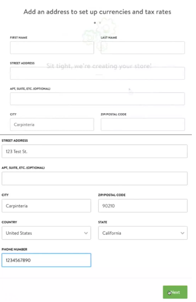This screenshot has height=302, width=196.
Task: Click the empty First Name field
Action: 52,48
